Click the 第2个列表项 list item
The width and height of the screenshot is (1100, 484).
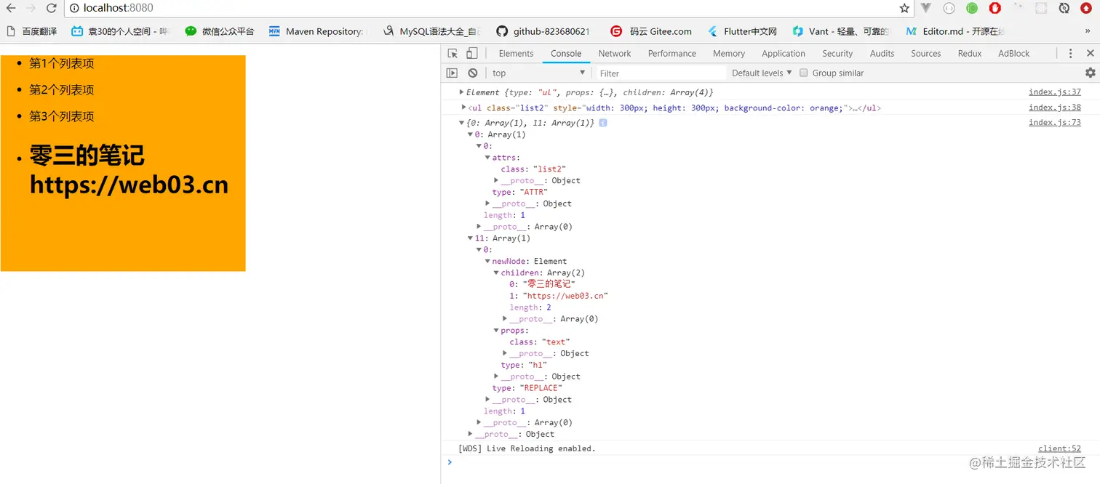[62, 90]
